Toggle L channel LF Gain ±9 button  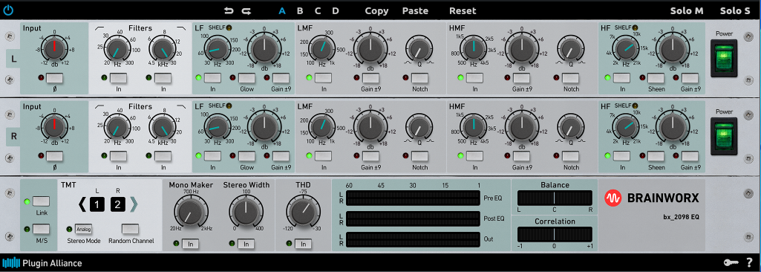281,78
